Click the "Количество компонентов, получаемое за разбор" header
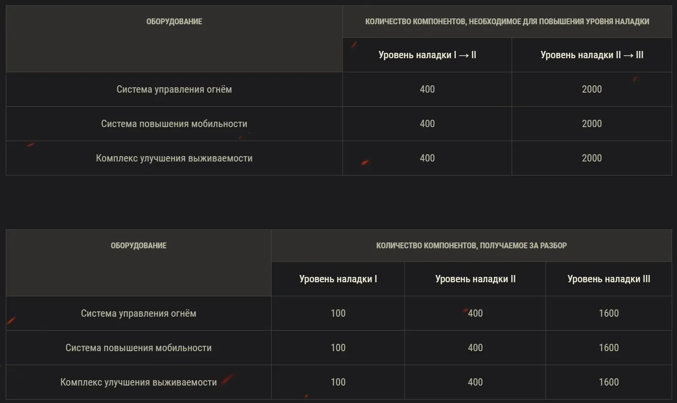 471,245
